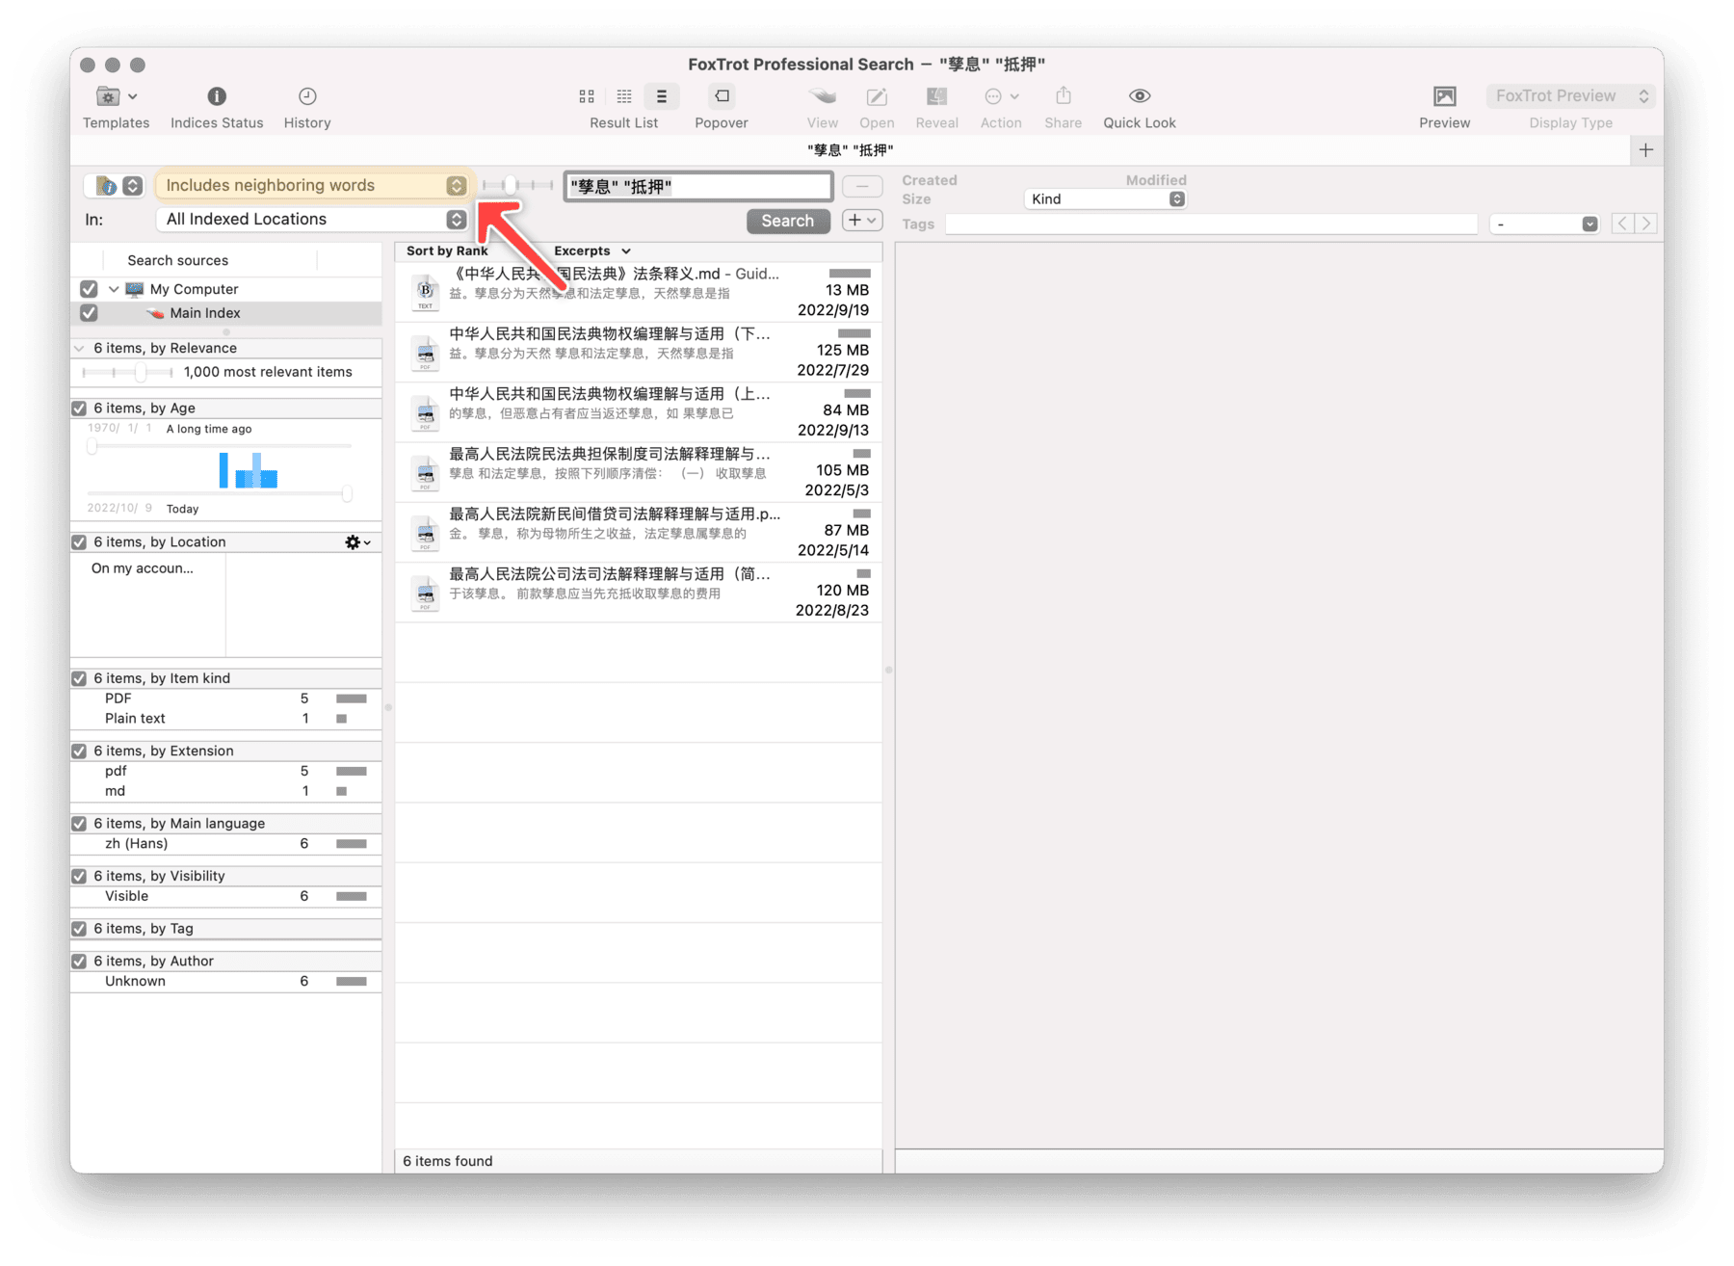Click the search scope icon selector
1734x1266 pixels.
coord(115,186)
